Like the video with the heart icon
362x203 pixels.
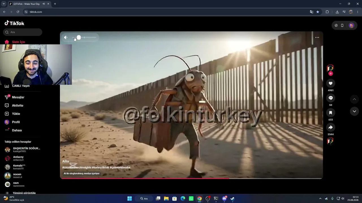[x=330, y=83]
